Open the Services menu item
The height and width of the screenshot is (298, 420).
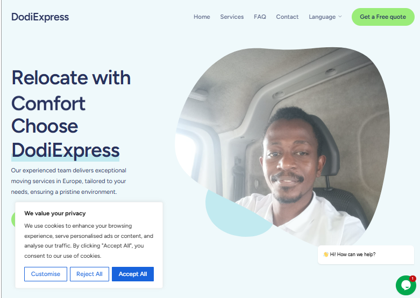(232, 17)
